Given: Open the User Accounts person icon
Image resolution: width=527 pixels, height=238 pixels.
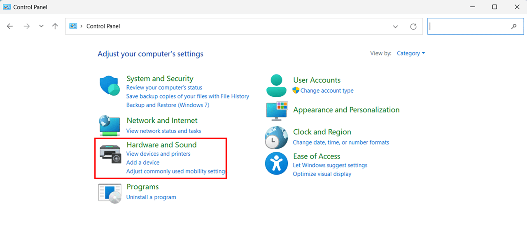Looking at the screenshot, I should pyautogui.click(x=276, y=86).
